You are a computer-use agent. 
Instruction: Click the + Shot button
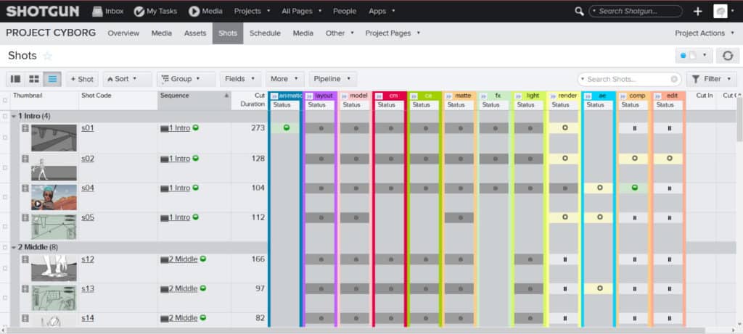[82, 79]
